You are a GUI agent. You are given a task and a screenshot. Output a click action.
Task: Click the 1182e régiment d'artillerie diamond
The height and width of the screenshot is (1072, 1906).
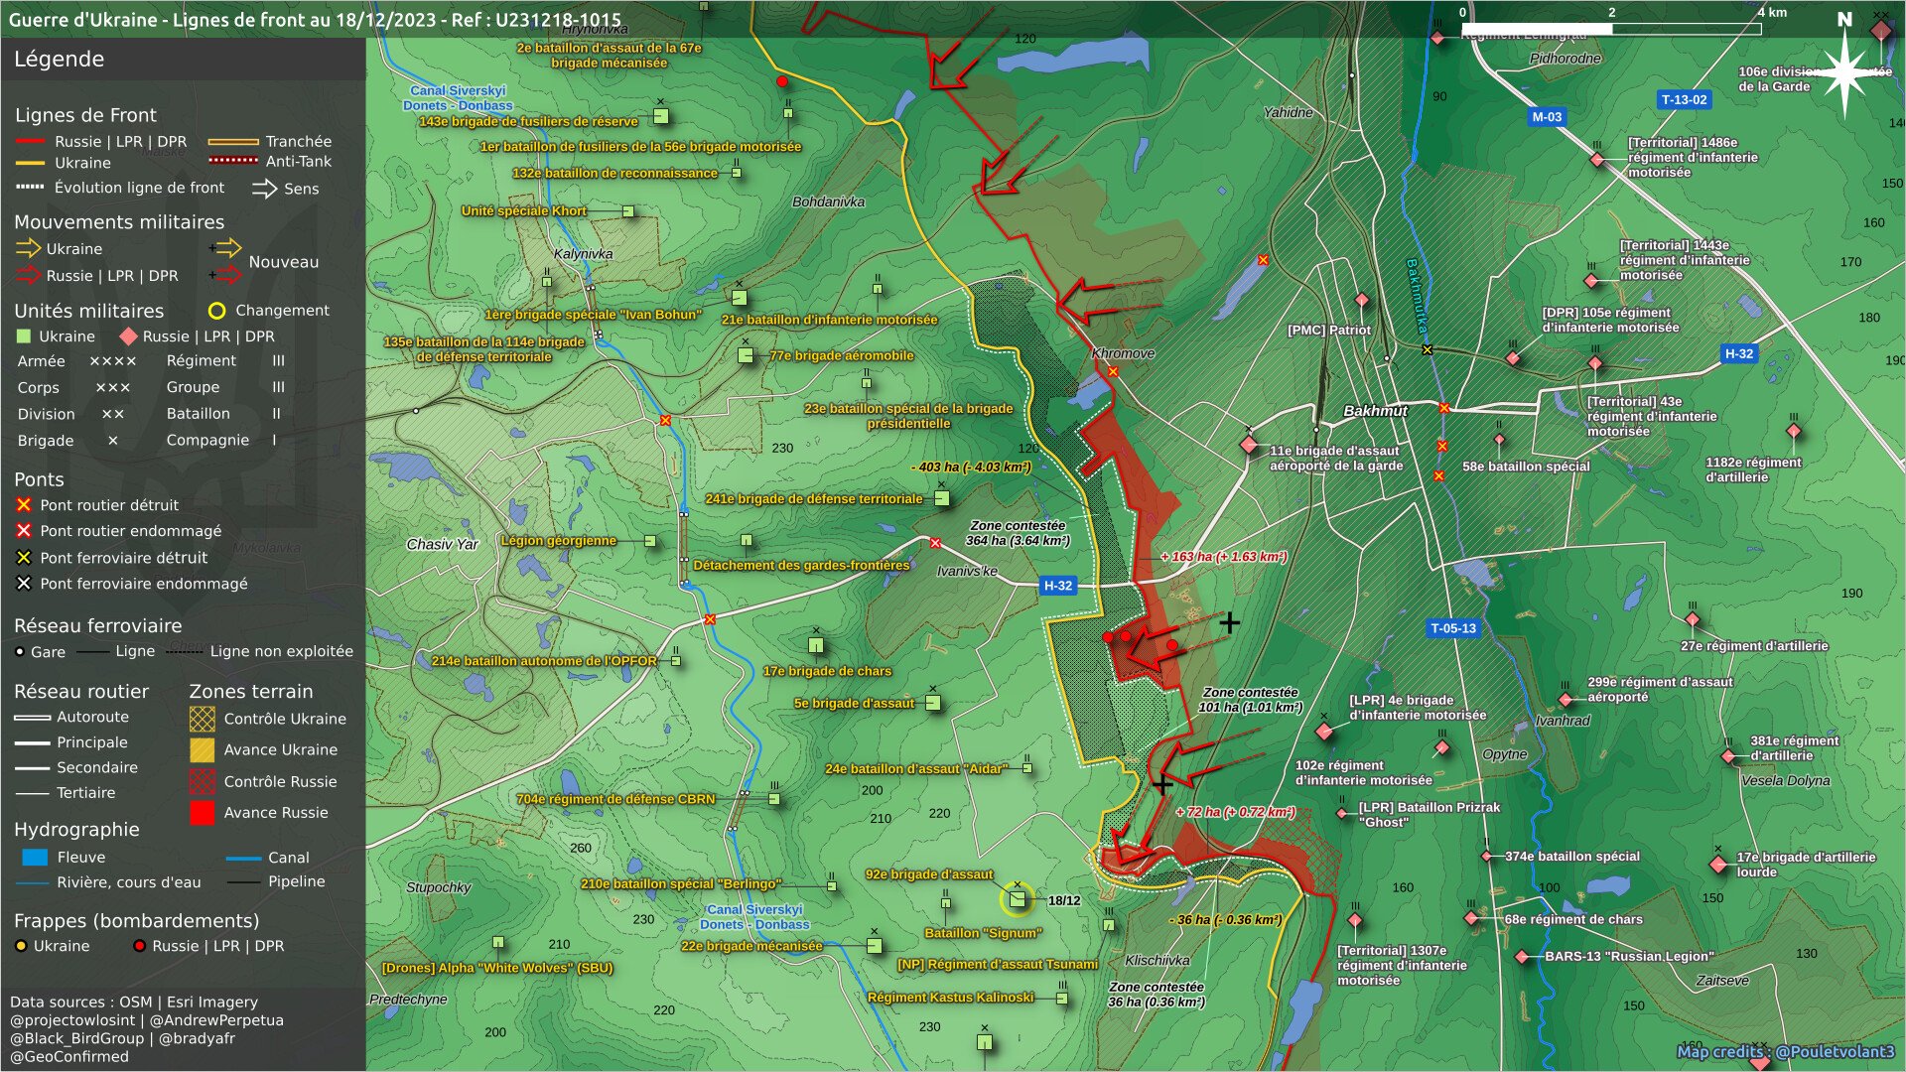coord(1793,432)
